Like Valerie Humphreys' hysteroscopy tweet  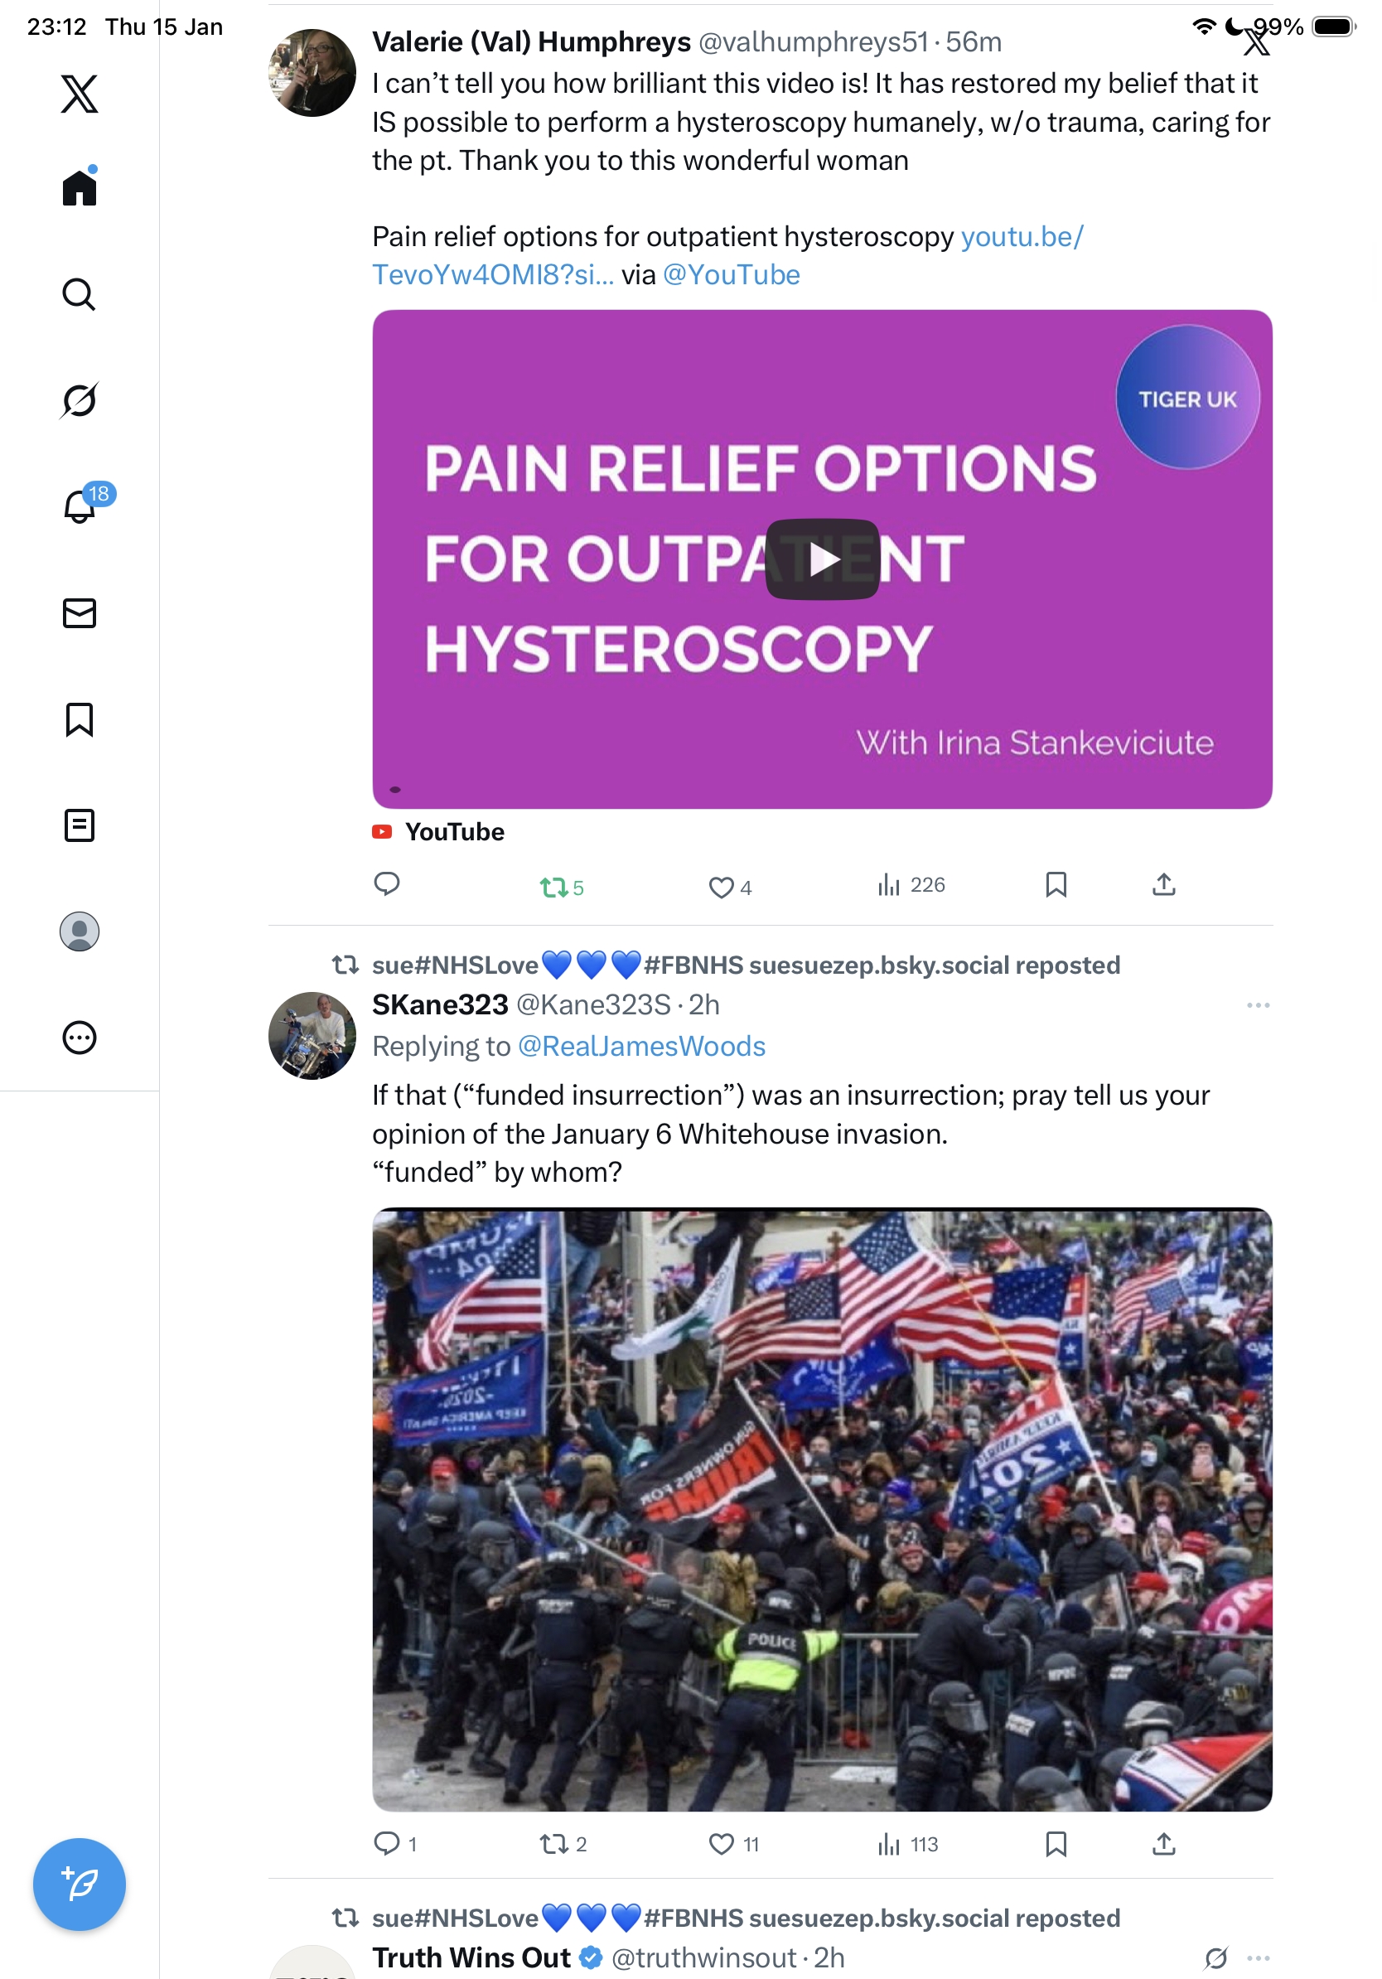(729, 886)
